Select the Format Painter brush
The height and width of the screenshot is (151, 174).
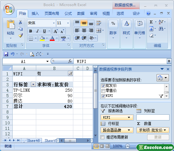[21, 35]
